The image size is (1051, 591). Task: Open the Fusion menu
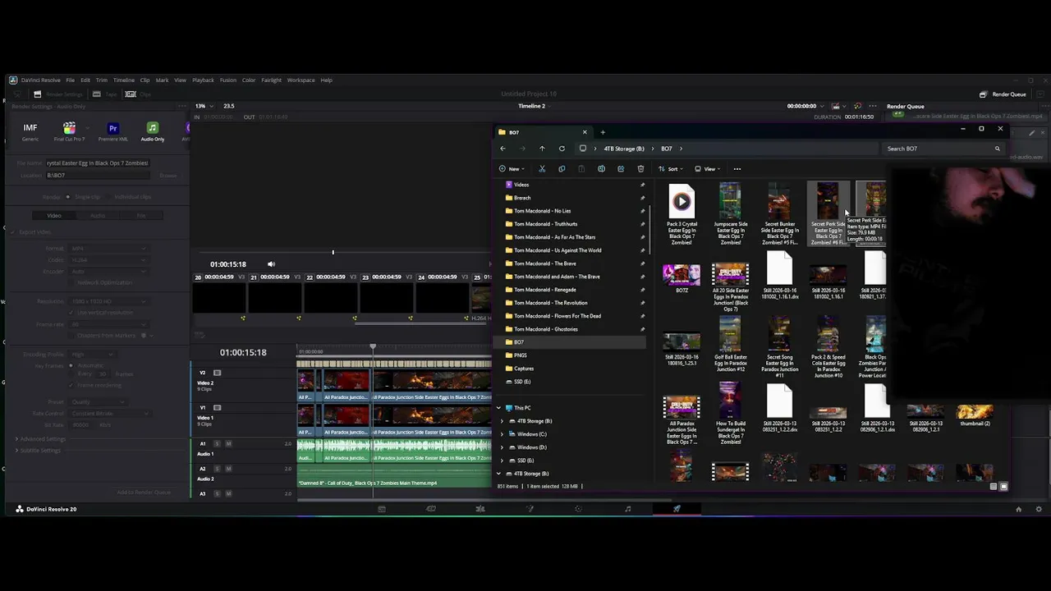227,80
